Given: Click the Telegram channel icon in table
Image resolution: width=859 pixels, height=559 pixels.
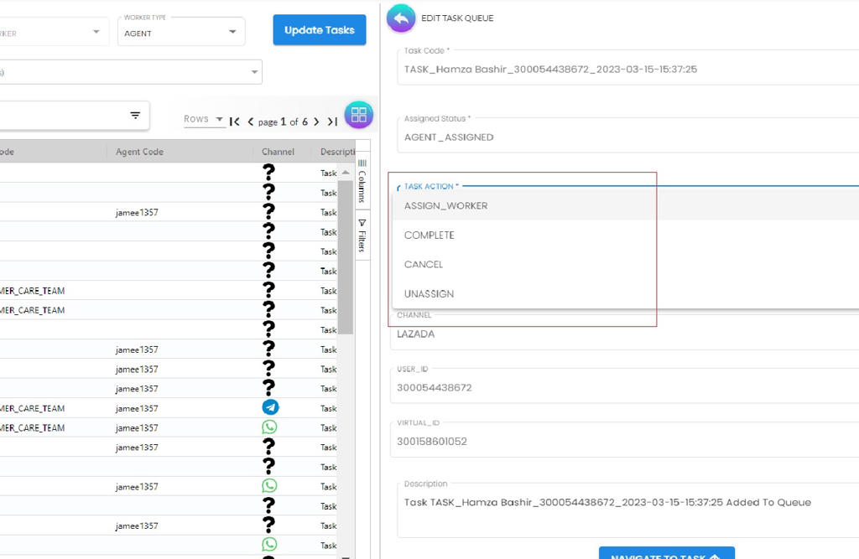Looking at the screenshot, I should pyautogui.click(x=269, y=407).
